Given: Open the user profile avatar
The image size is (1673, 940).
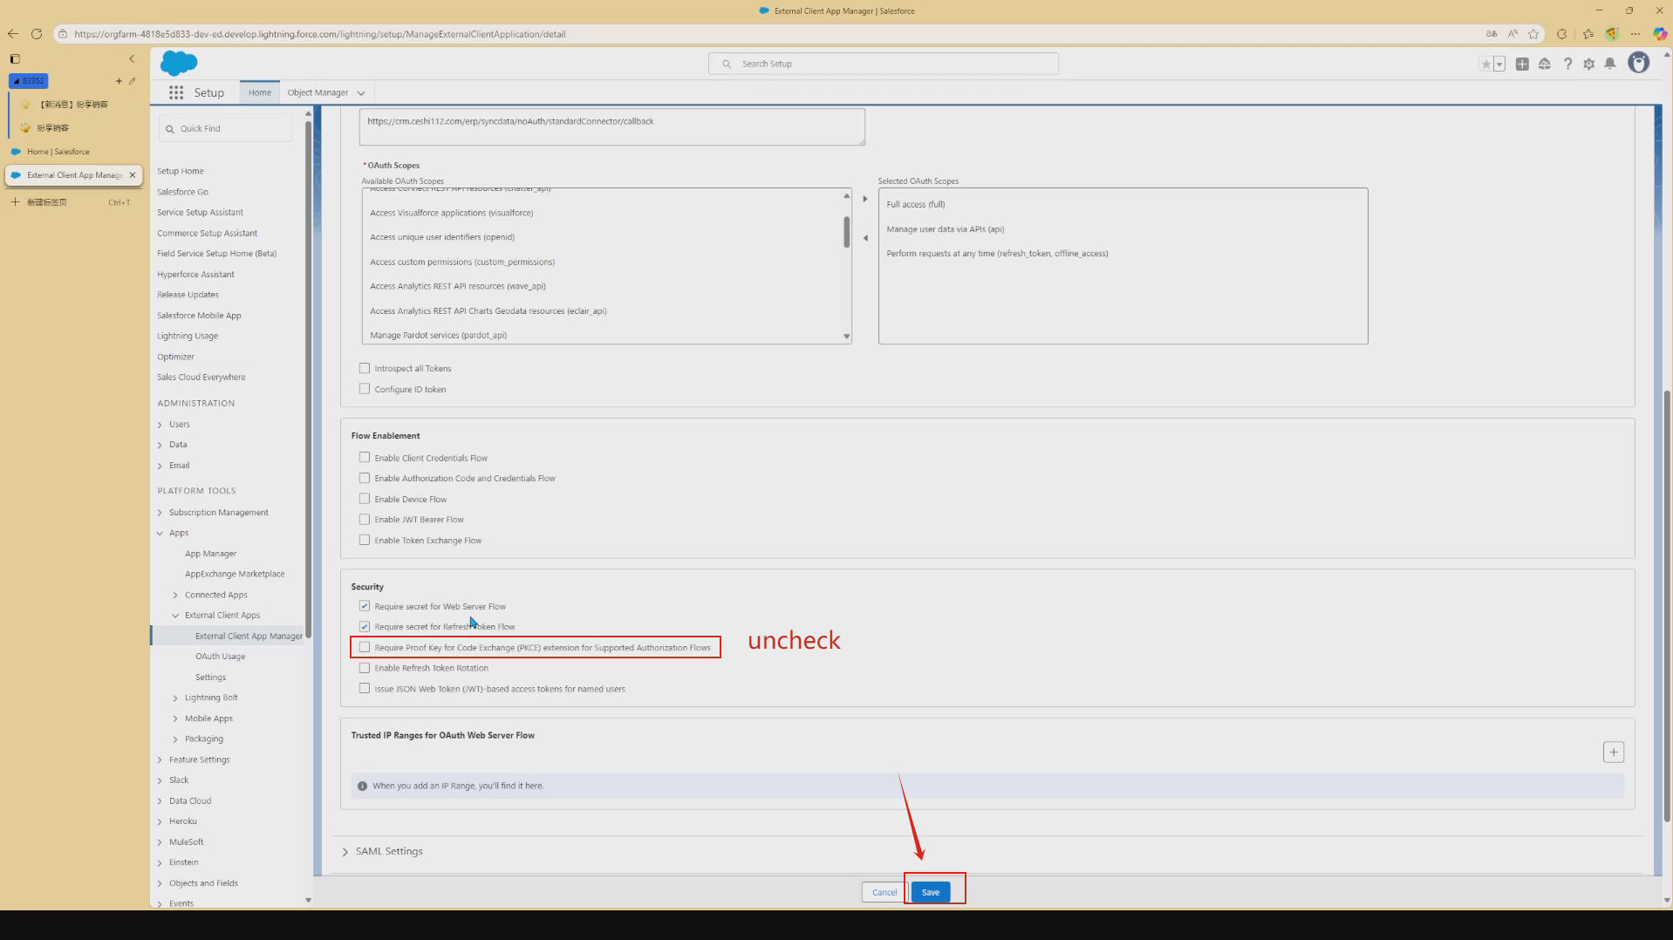Looking at the screenshot, I should pos(1639,63).
